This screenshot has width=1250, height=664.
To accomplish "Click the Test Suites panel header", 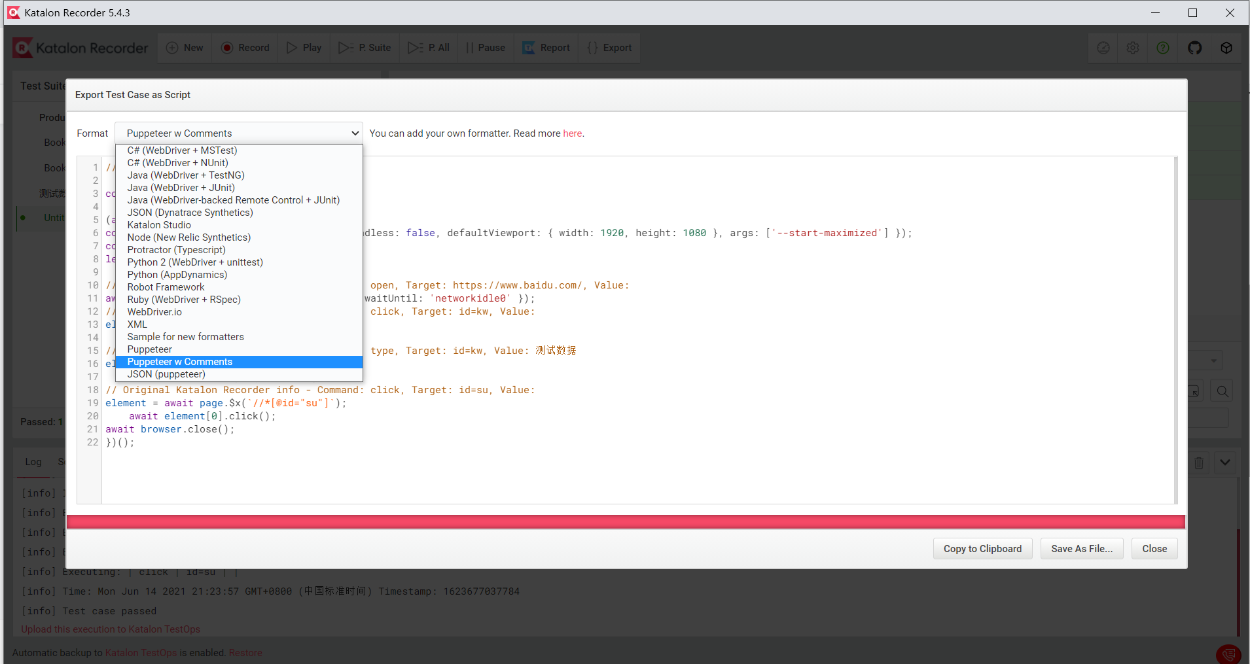I will [43, 86].
